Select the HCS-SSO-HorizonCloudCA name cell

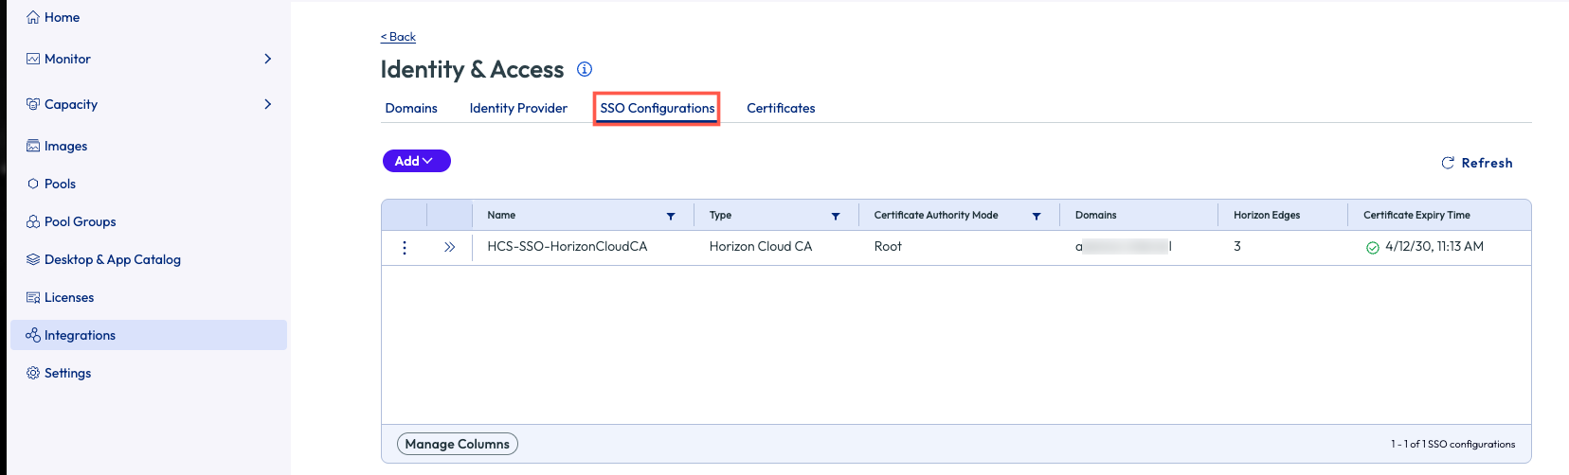567,246
